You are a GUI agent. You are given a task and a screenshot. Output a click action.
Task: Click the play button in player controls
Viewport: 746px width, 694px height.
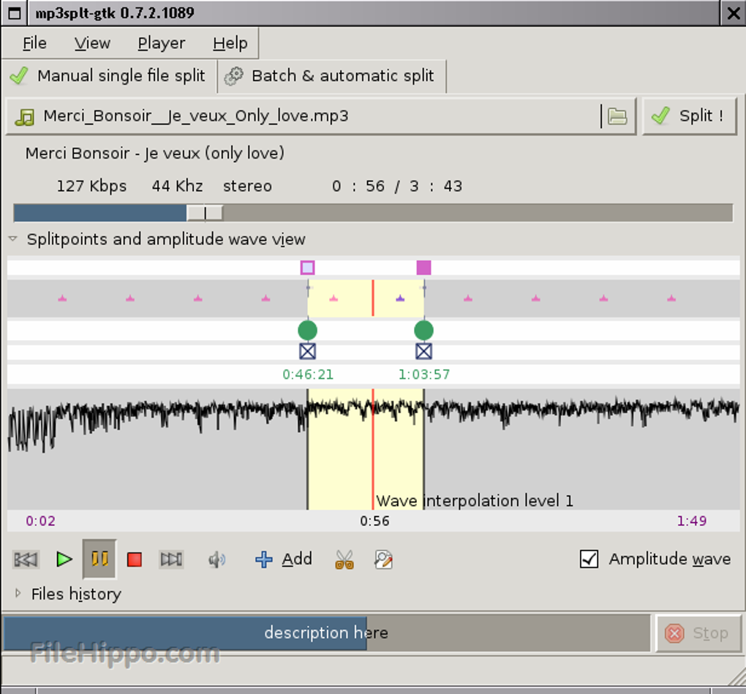click(64, 559)
